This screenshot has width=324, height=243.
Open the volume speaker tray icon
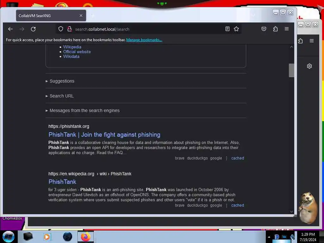coord(292,237)
